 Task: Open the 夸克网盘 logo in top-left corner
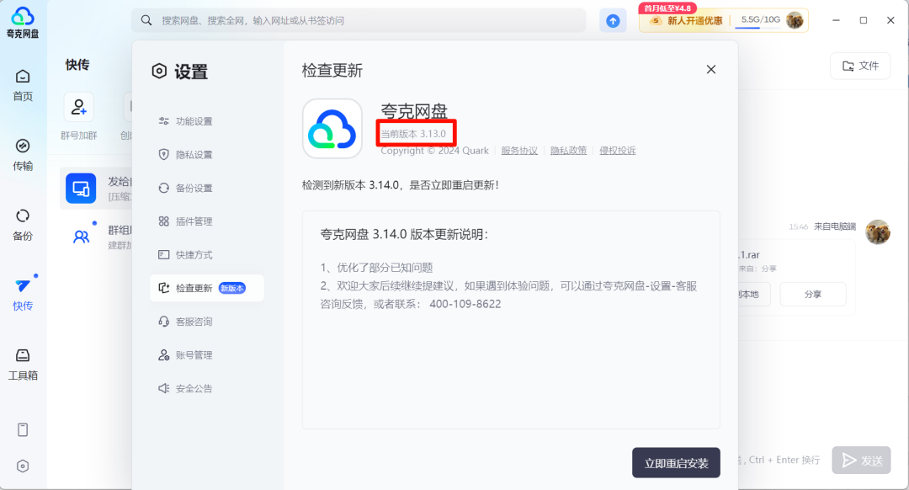23,21
